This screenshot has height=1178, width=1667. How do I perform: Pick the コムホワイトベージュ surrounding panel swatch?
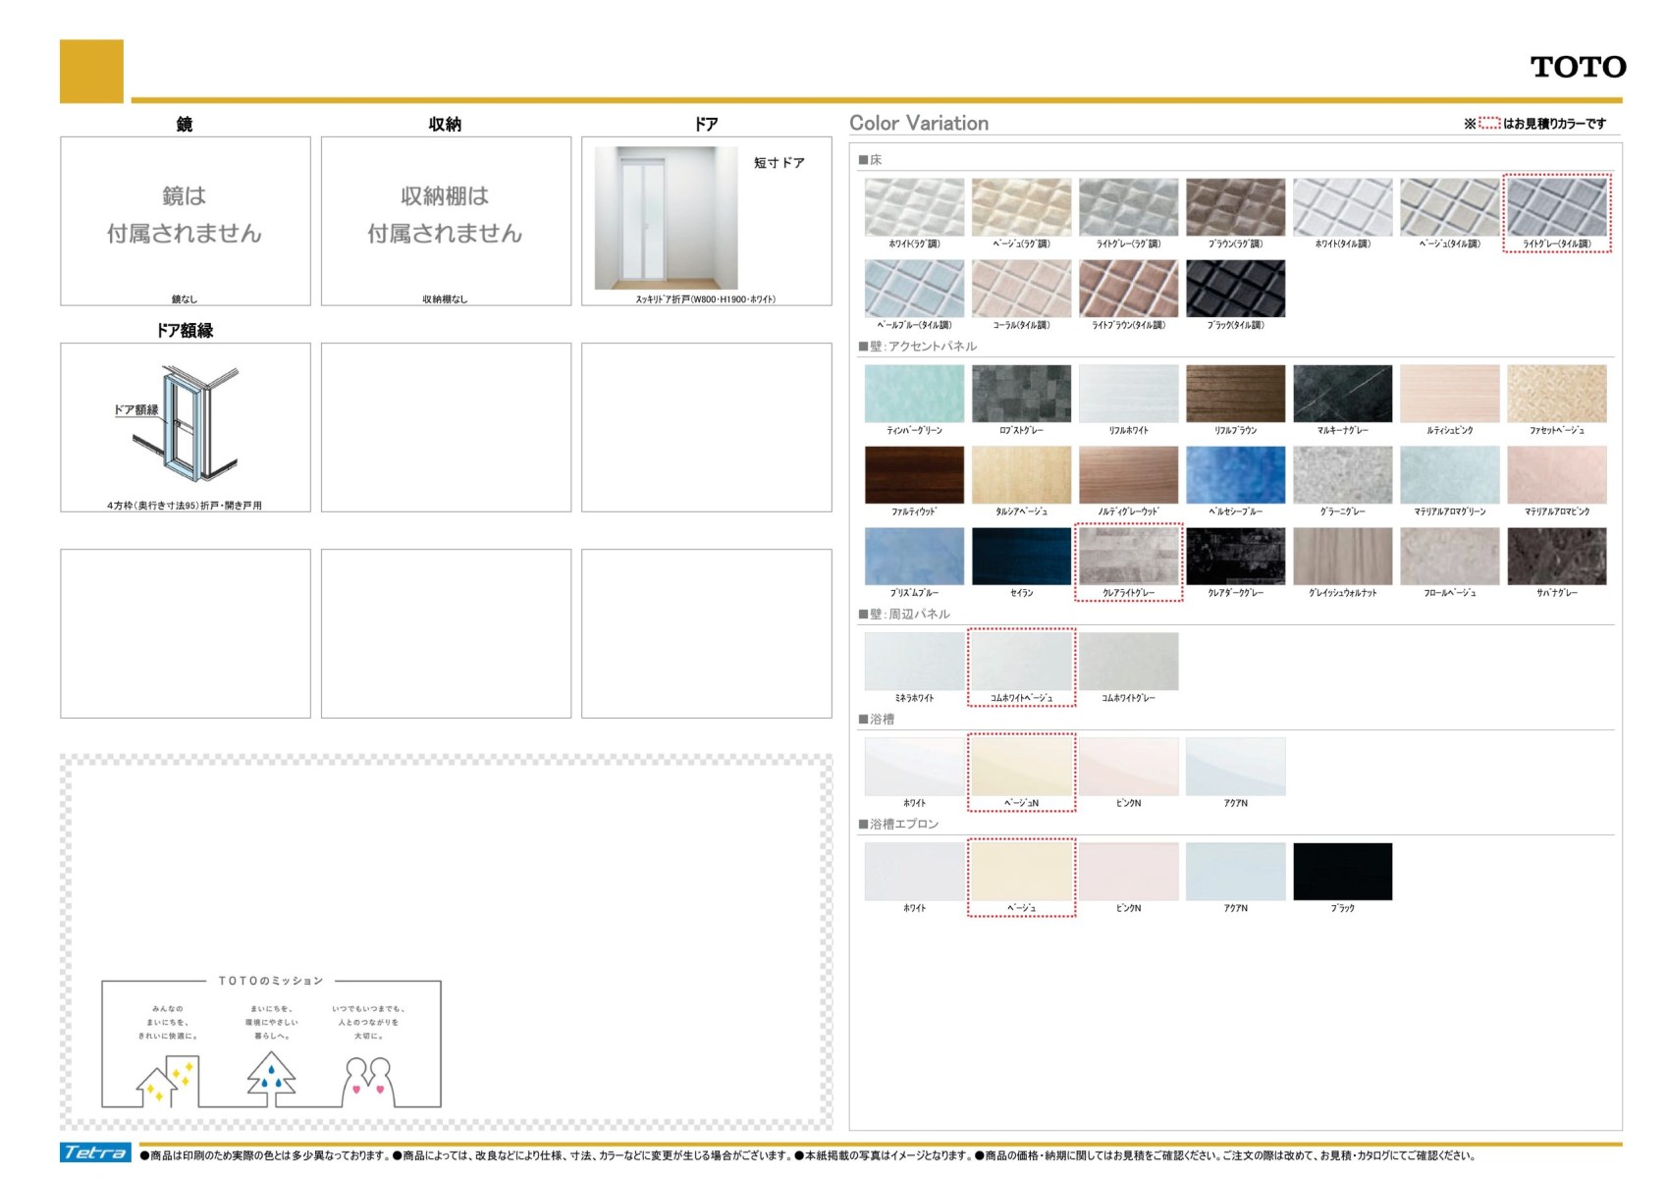[1021, 662]
